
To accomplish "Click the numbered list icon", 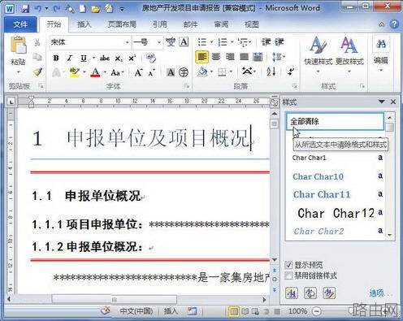I will [x=223, y=42].
